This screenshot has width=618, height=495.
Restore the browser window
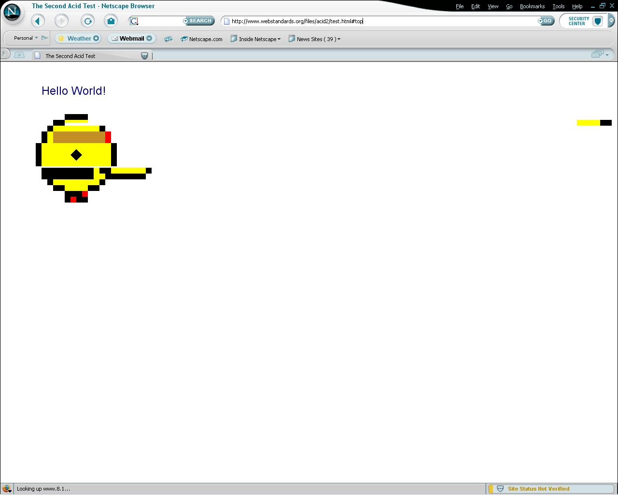click(x=603, y=6)
